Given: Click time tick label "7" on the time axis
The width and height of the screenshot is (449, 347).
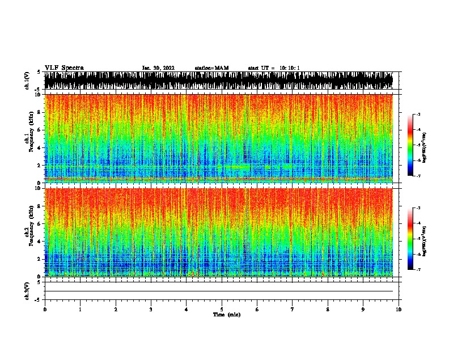Looking at the screenshot, I should pyautogui.click(x=293, y=310).
